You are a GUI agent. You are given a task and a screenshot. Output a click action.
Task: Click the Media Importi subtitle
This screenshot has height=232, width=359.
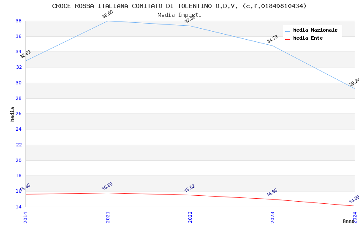179,15
